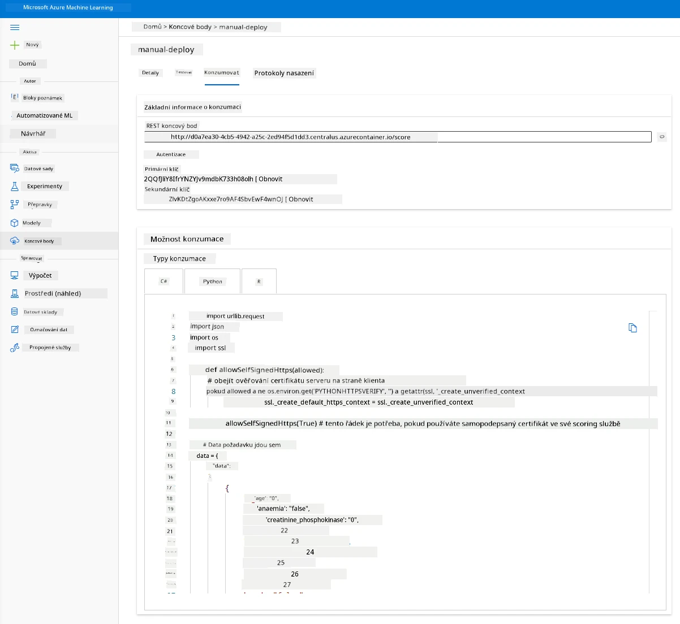
Task: Click the 'import urllib.request' code line
Action: (235, 316)
